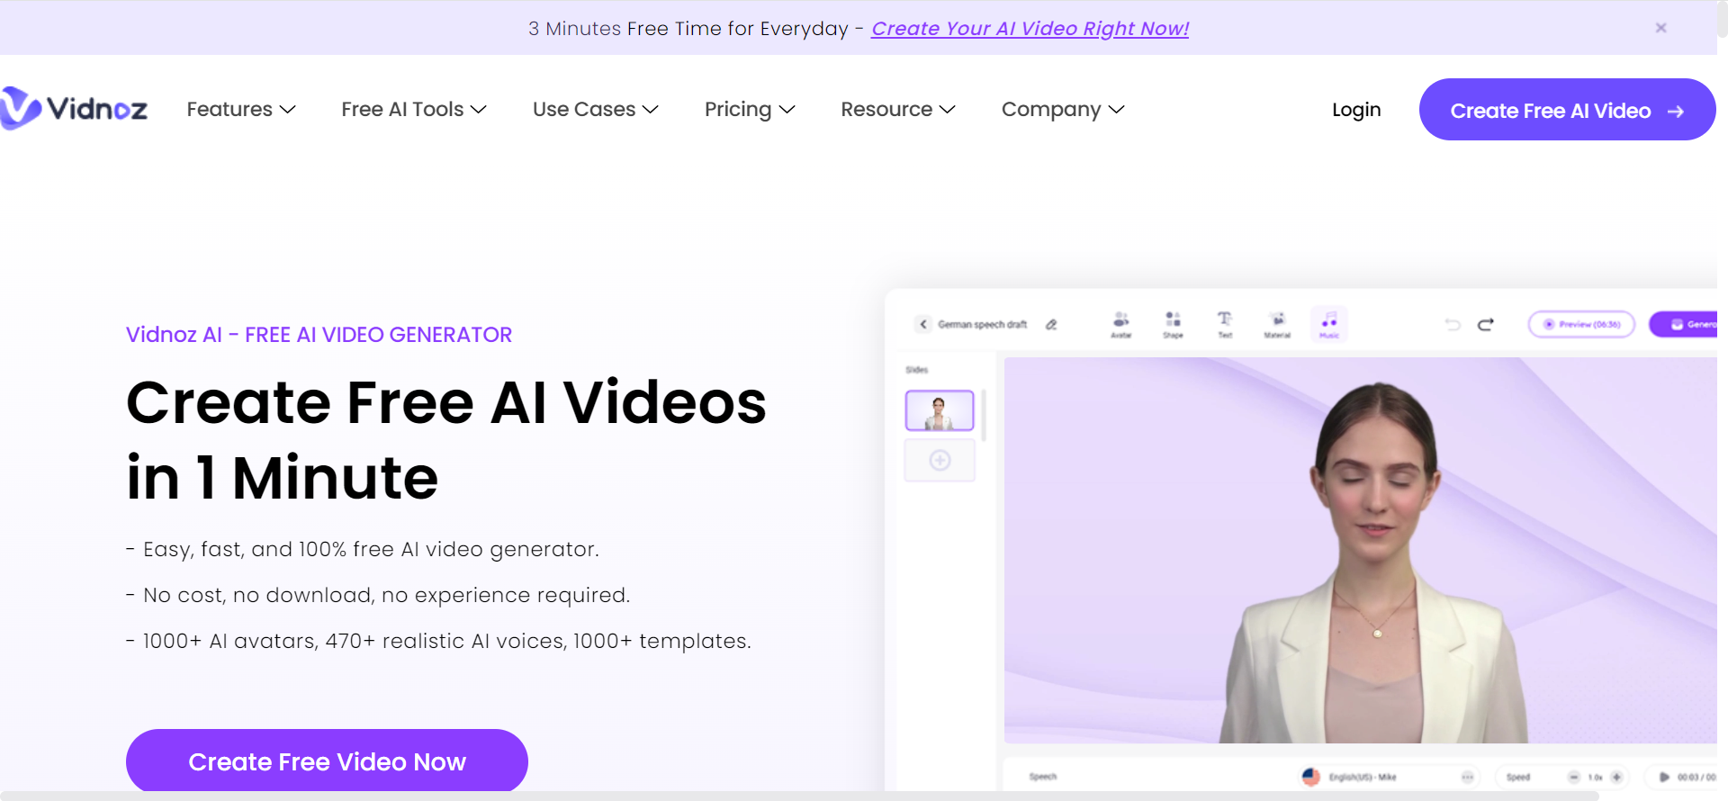Expand the chevron next to Pricing
This screenshot has height=801, width=1728.
pos(787,110)
